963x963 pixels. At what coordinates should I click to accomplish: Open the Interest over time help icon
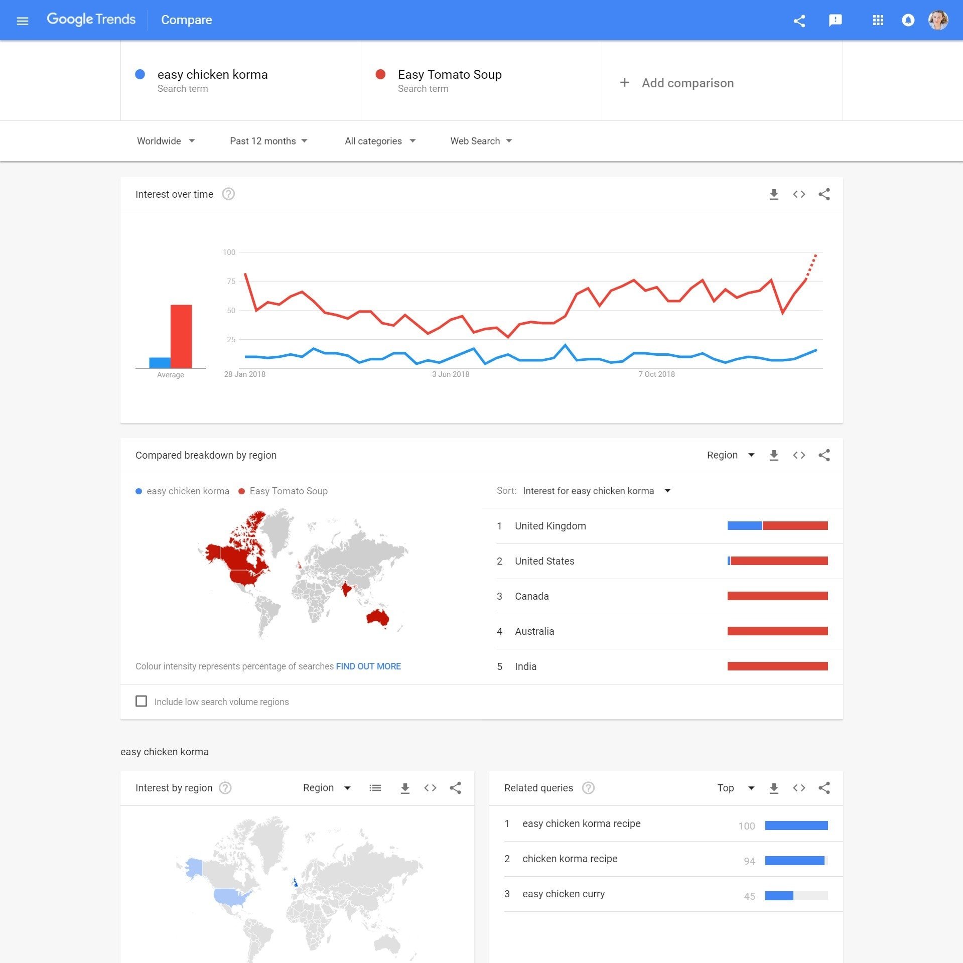coord(228,194)
